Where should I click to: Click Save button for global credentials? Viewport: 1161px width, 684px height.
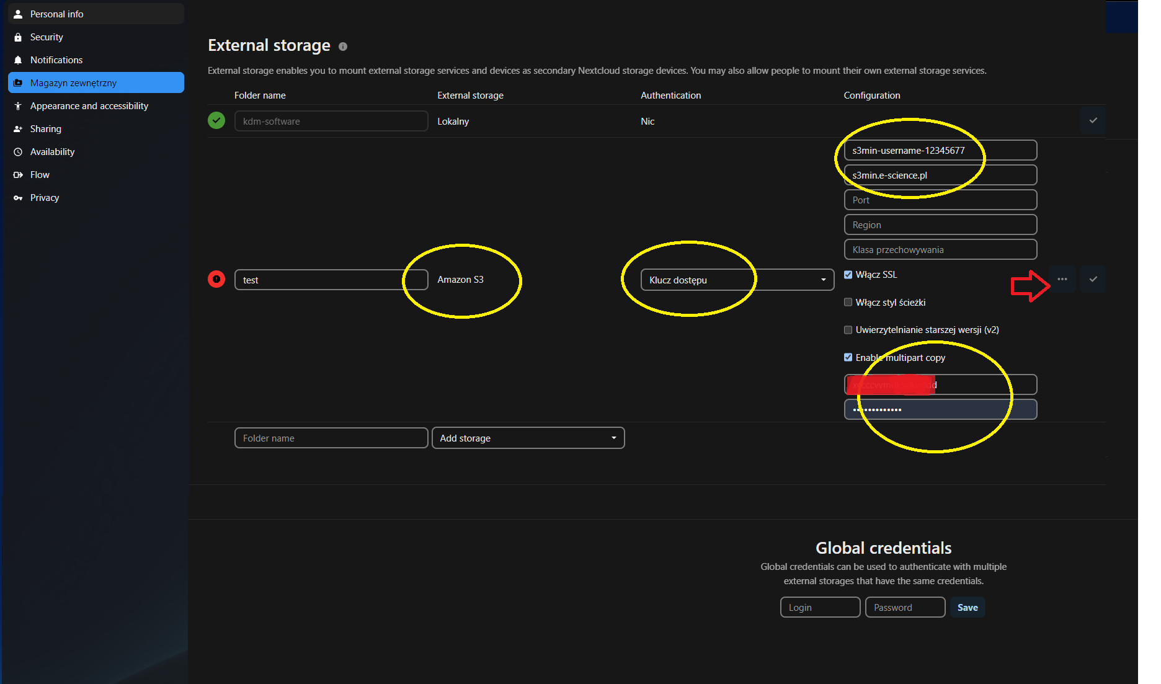[967, 607]
